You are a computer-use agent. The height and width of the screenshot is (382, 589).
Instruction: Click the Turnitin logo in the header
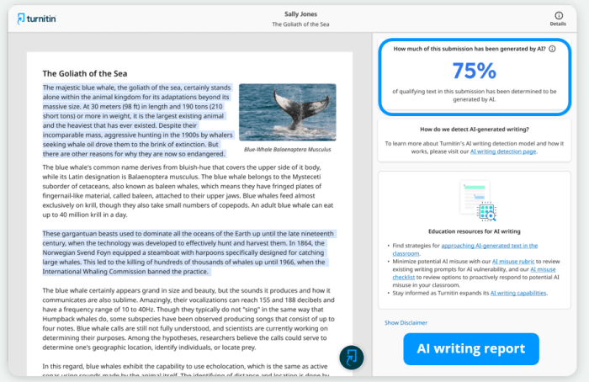36,19
